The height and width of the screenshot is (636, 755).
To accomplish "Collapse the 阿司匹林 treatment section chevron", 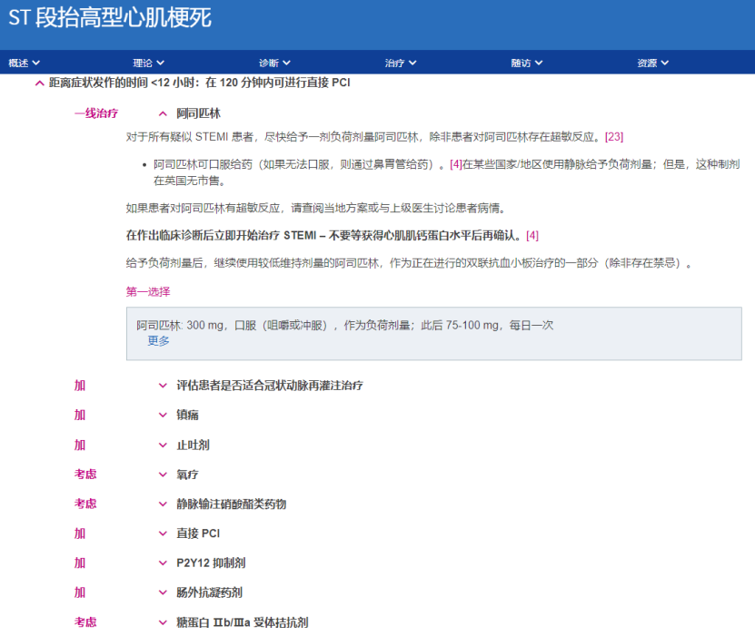I will [x=163, y=114].
